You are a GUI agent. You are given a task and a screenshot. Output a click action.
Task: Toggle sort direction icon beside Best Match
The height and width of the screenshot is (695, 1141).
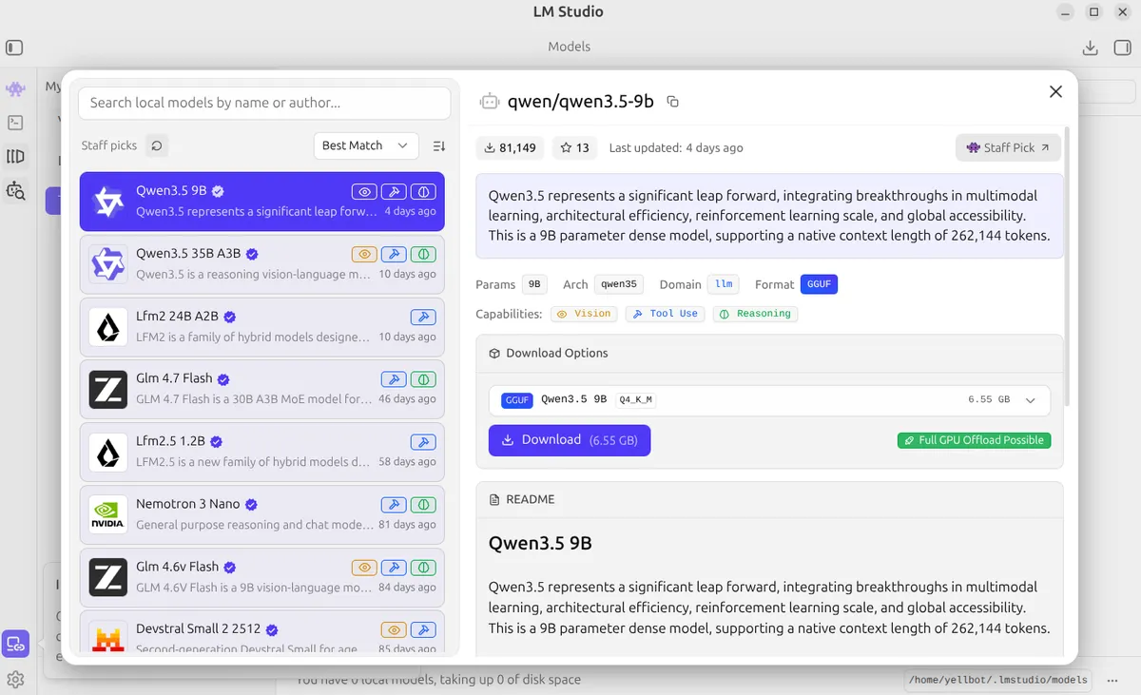(x=438, y=145)
